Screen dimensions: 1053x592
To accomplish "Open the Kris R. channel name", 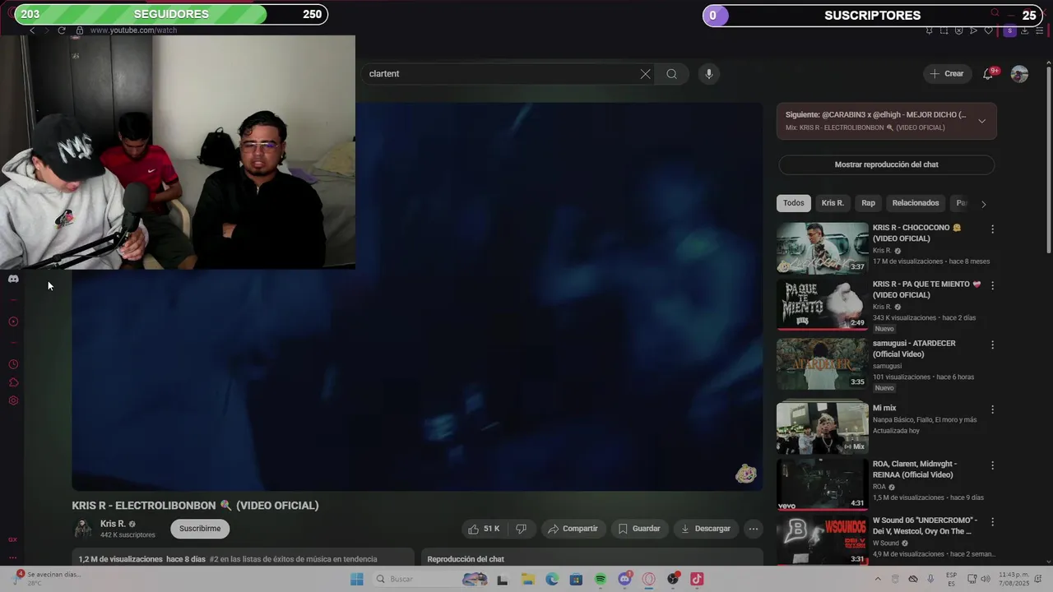I will (x=113, y=524).
